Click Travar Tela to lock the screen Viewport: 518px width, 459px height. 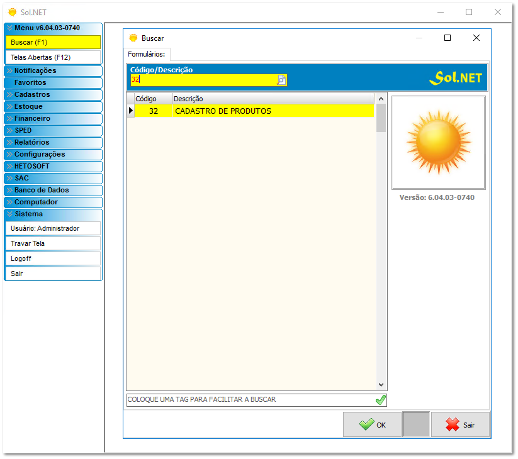(x=53, y=243)
